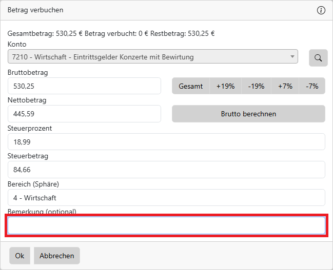Viewport: 333px width, 270px height.
Task: Choose the -7% tax button
Action: [312, 86]
